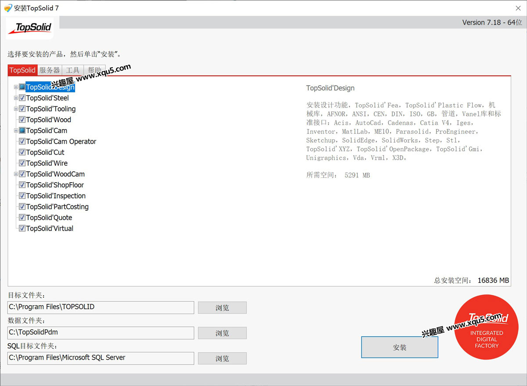Uncheck the TopSolid'Cut checkbox
This screenshot has height=386, width=527.
[22, 152]
